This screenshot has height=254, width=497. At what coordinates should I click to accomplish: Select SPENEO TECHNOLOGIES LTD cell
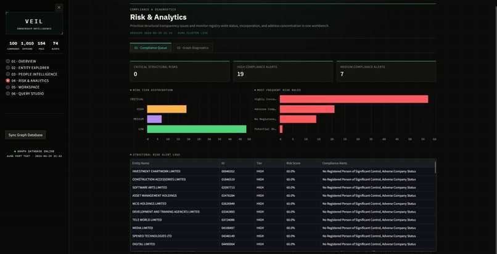(x=175, y=236)
